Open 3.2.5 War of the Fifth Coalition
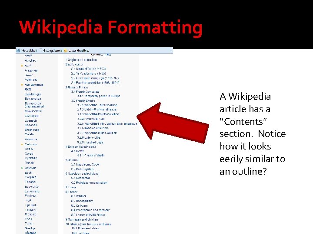Screen dimensions: 313x234 [107, 123]
